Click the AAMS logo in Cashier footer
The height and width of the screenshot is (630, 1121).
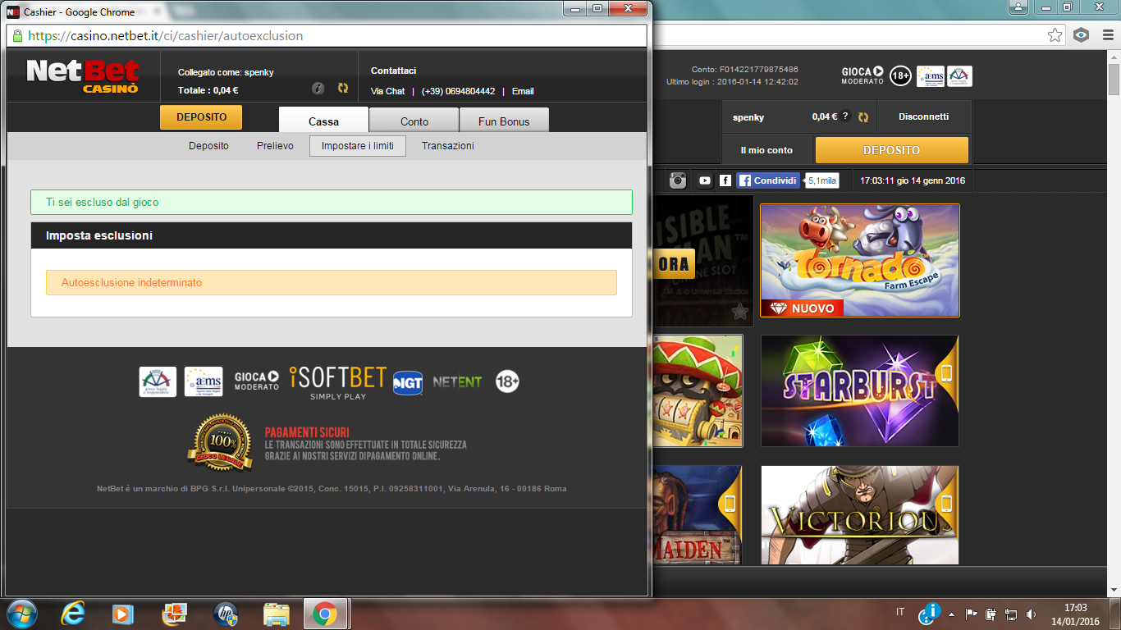pyautogui.click(x=204, y=381)
